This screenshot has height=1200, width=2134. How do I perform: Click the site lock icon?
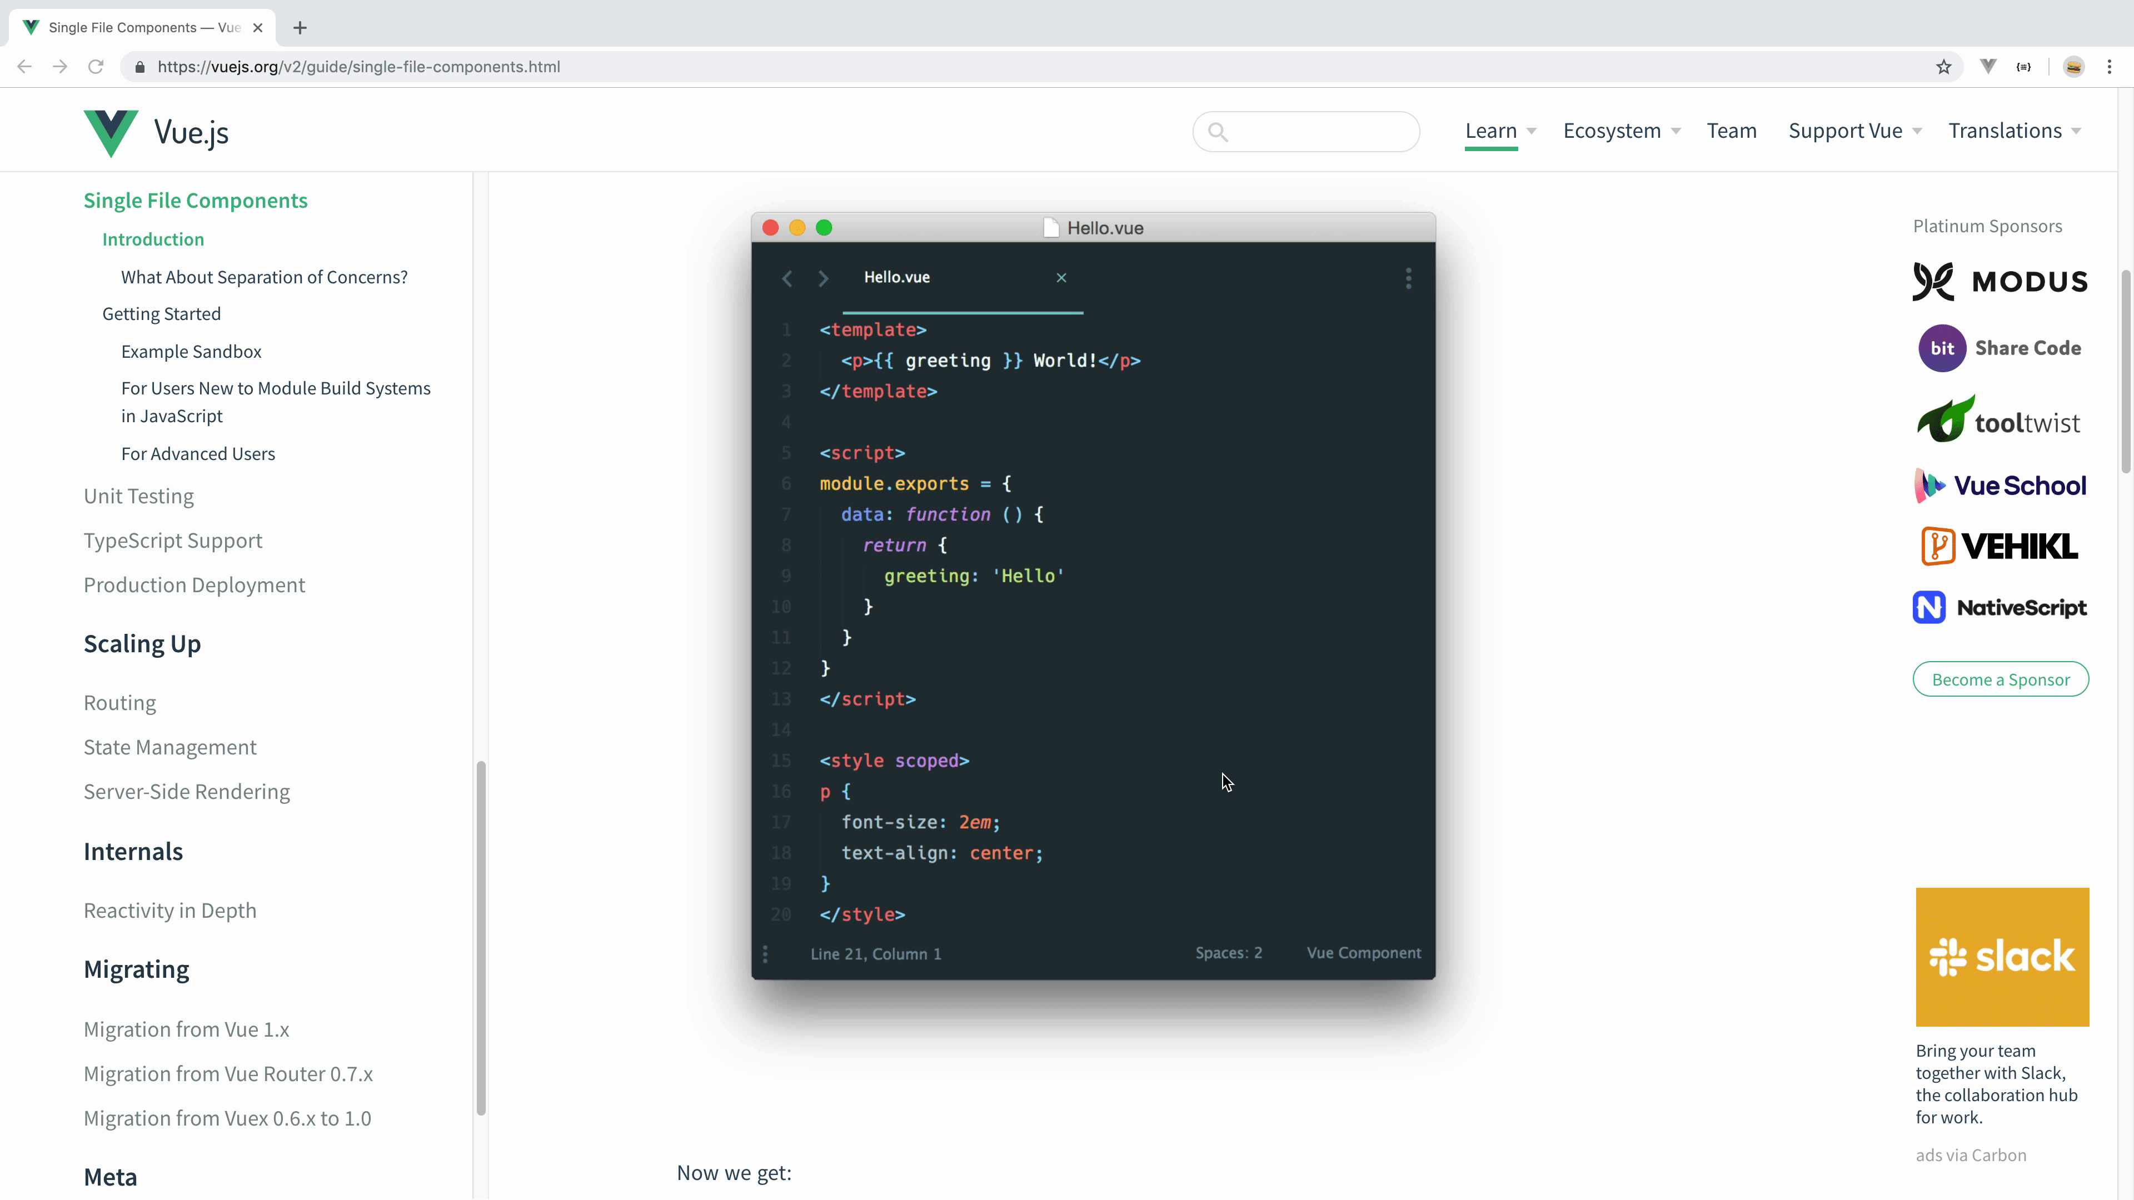140,67
